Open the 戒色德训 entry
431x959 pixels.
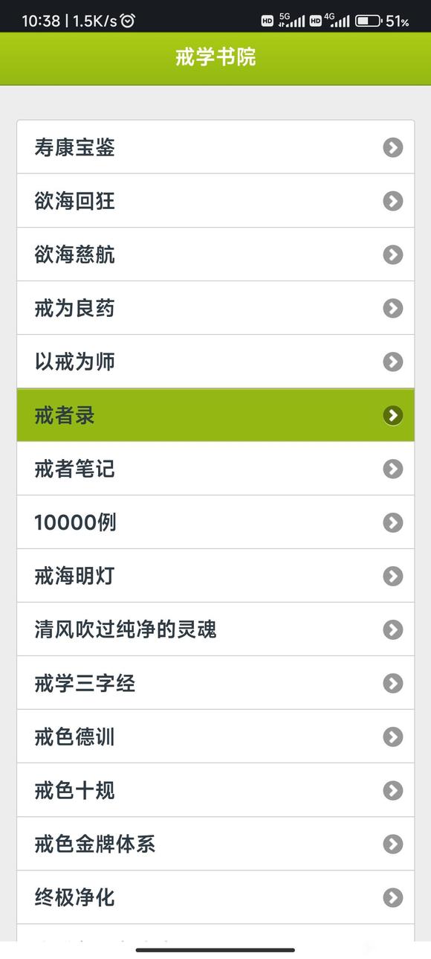215,737
